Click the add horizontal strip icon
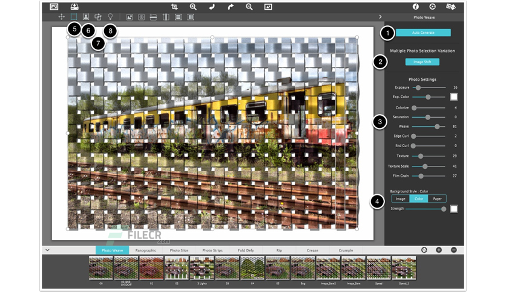The height and width of the screenshot is (292, 506). tap(153, 17)
